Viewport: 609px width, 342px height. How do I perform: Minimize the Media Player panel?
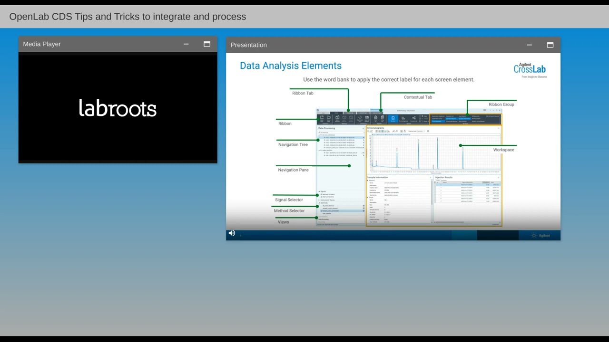[186, 44]
